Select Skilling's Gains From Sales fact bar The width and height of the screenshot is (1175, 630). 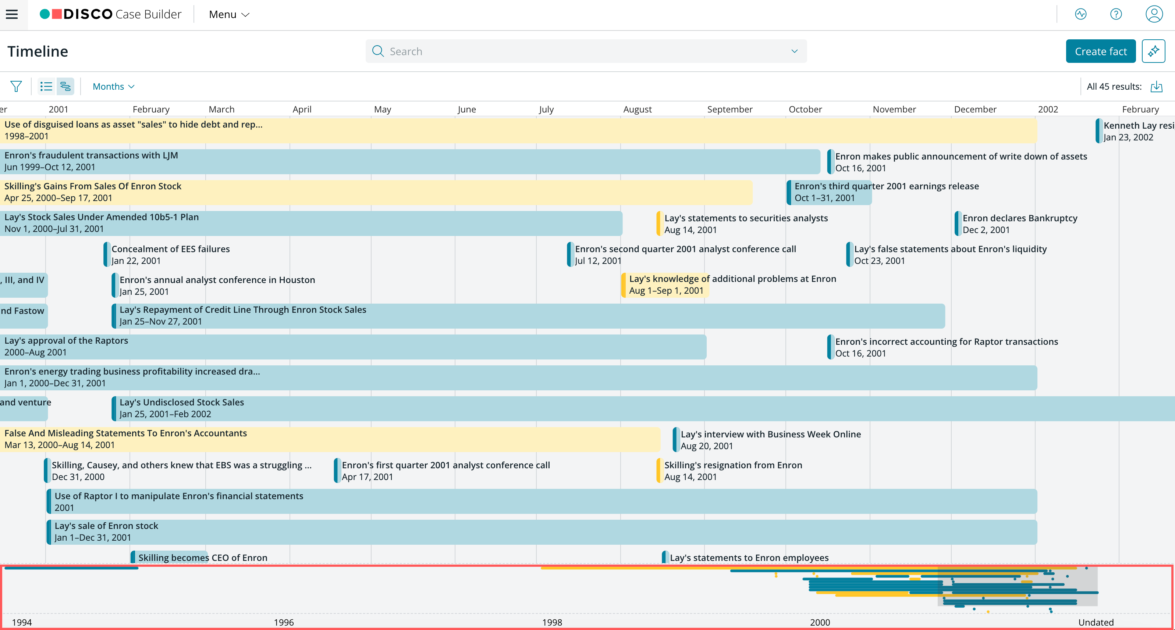coord(376,192)
